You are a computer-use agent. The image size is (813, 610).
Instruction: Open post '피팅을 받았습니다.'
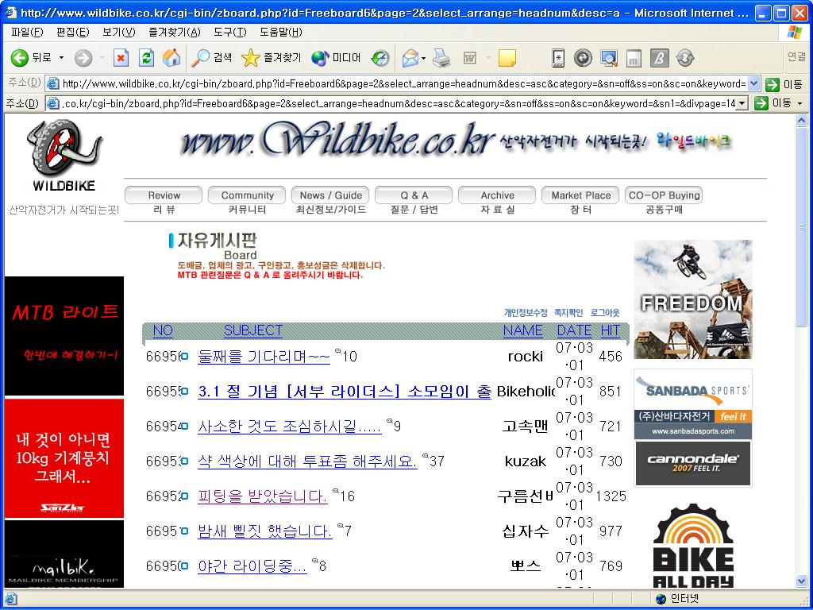[262, 496]
